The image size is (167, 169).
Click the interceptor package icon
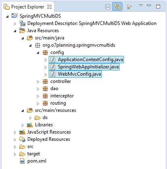click(45, 96)
